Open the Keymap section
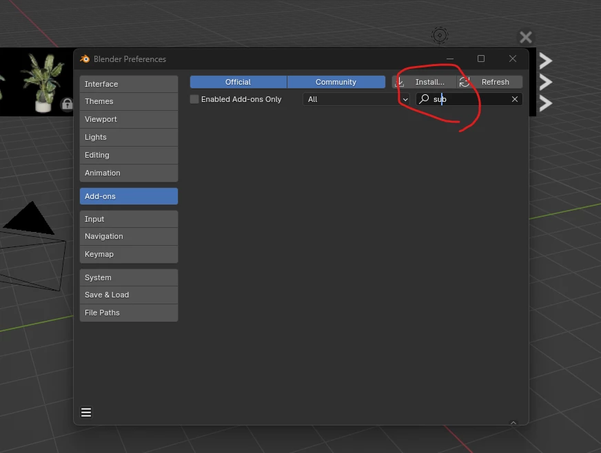This screenshot has width=601, height=453. click(x=129, y=254)
